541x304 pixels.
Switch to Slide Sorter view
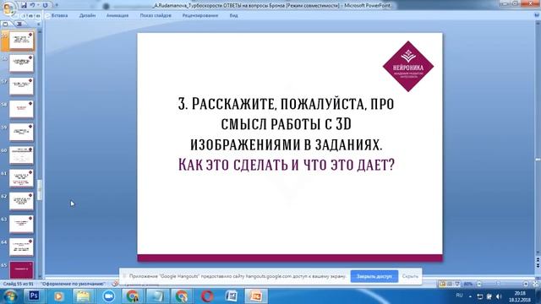(x=450, y=284)
